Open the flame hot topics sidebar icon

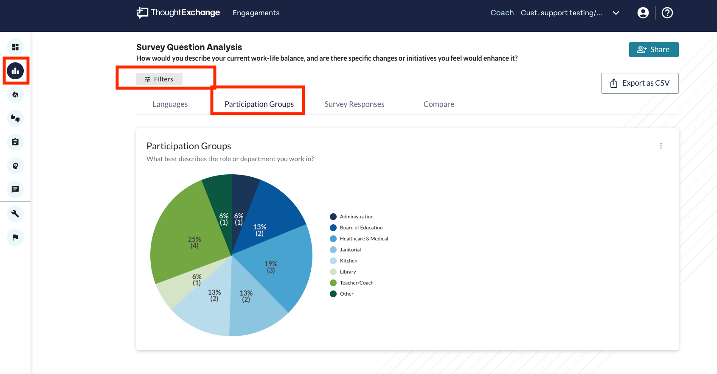tap(15, 95)
